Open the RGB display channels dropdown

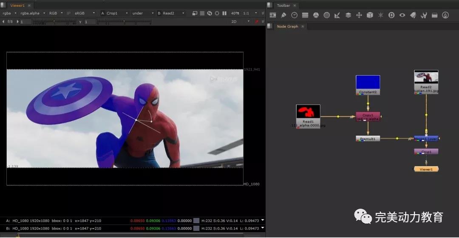(56, 13)
